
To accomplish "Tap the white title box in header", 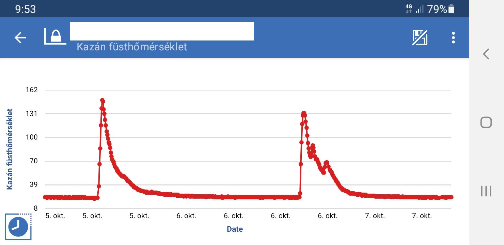I will (x=162, y=31).
